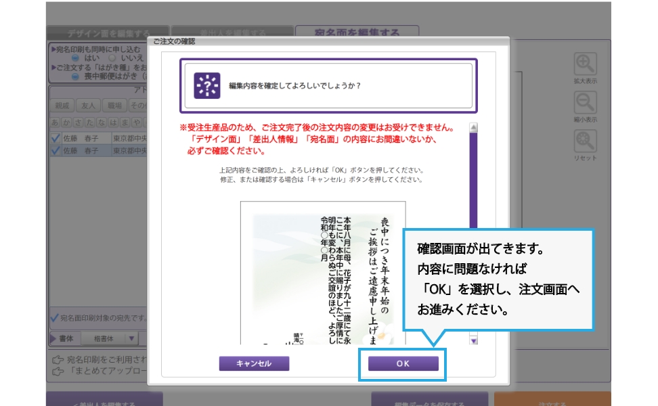Filter addresses by 職場 group

click(114, 106)
